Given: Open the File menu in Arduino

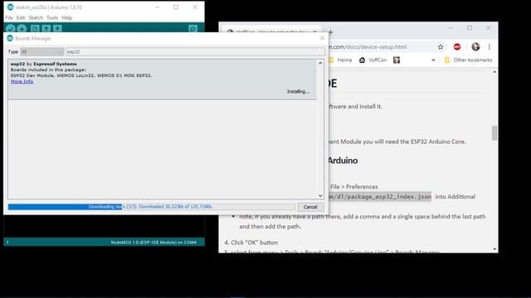Looking at the screenshot, I should click(9, 17).
